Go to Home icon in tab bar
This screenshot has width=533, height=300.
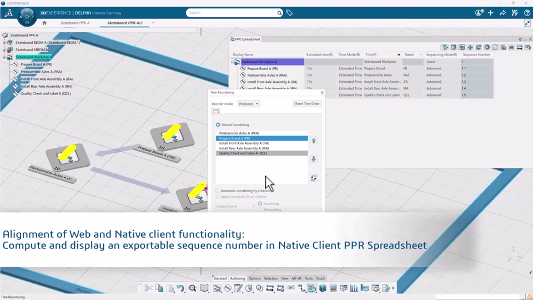click(x=44, y=23)
